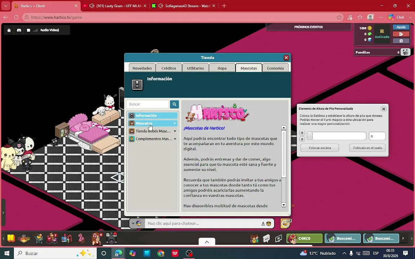Click the Tienda description scrollbar down arrow
Viewport: 415px width, 259px height.
284,205
